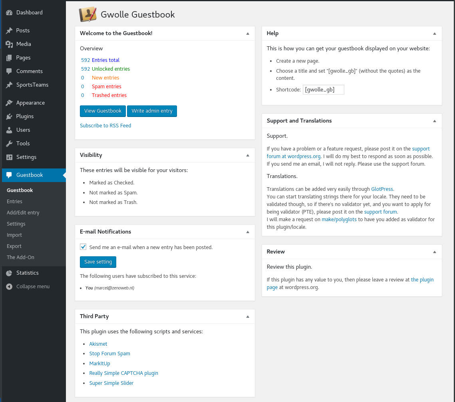The image size is (455, 402).
Task: Open Statistics via its pie chart icon
Action: click(9, 273)
